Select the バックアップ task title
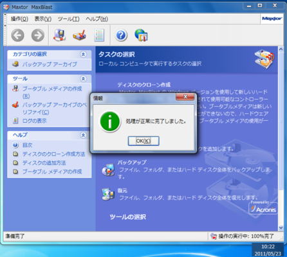The height and width of the screenshot is (257, 287). tap(132, 163)
